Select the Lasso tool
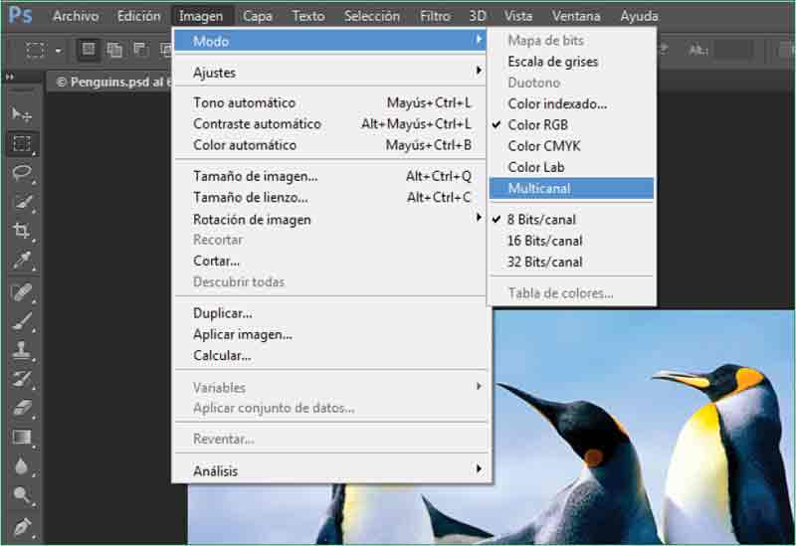 pyautogui.click(x=22, y=172)
